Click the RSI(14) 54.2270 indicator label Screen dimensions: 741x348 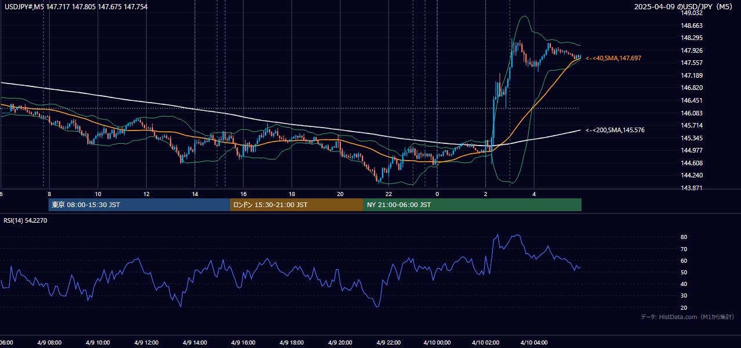point(25,220)
